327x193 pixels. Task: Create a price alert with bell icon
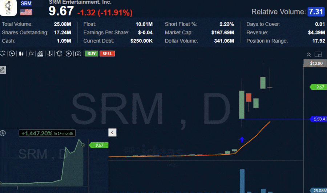pyautogui.click(x=59, y=54)
